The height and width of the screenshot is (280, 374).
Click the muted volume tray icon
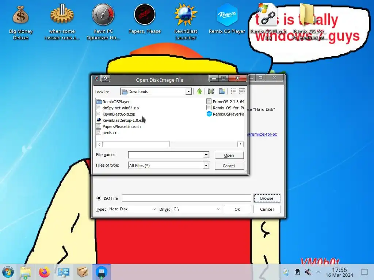coord(308,272)
